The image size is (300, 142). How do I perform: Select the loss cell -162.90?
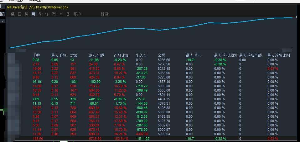(x=95, y=82)
